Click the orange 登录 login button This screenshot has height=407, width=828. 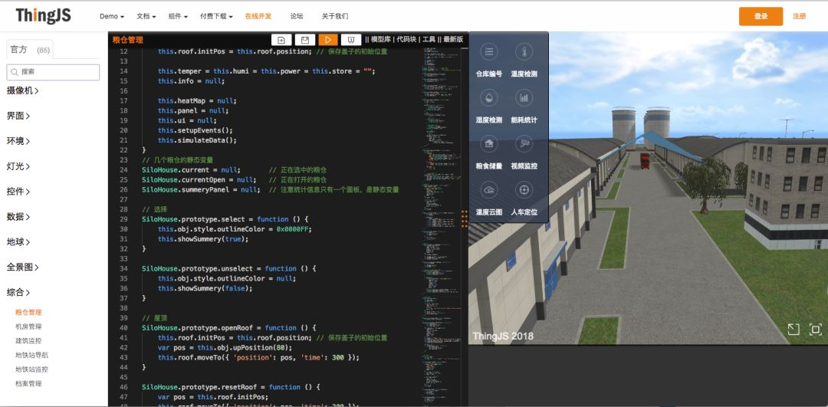point(761,16)
